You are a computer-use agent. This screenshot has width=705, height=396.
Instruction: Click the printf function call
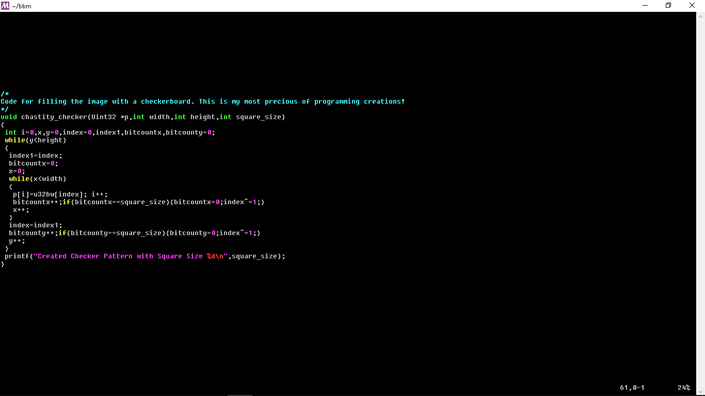pyautogui.click(x=145, y=256)
